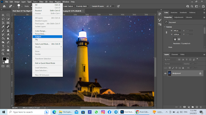This screenshot has width=206, height=115.
Task: Click the foreground color swatch
Action: (4, 59)
